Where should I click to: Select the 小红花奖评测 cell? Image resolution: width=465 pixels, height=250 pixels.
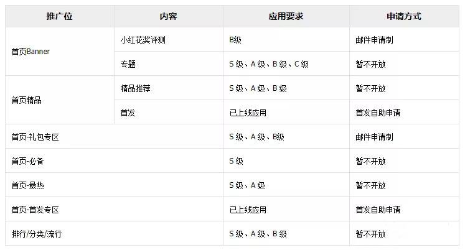[x=169, y=39]
